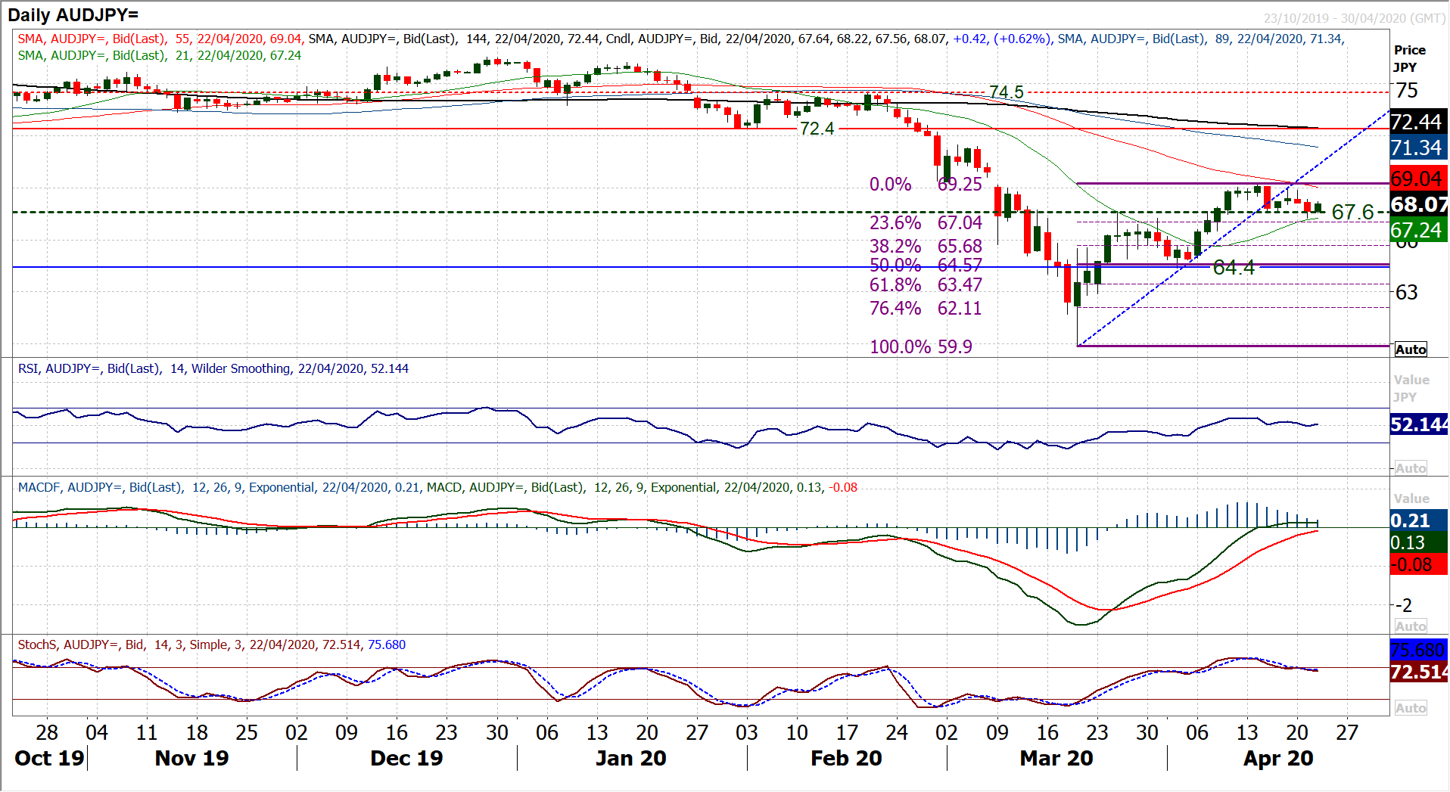Click the Apr 20 month label
This screenshot has height=792, width=1450.
pos(1278,758)
